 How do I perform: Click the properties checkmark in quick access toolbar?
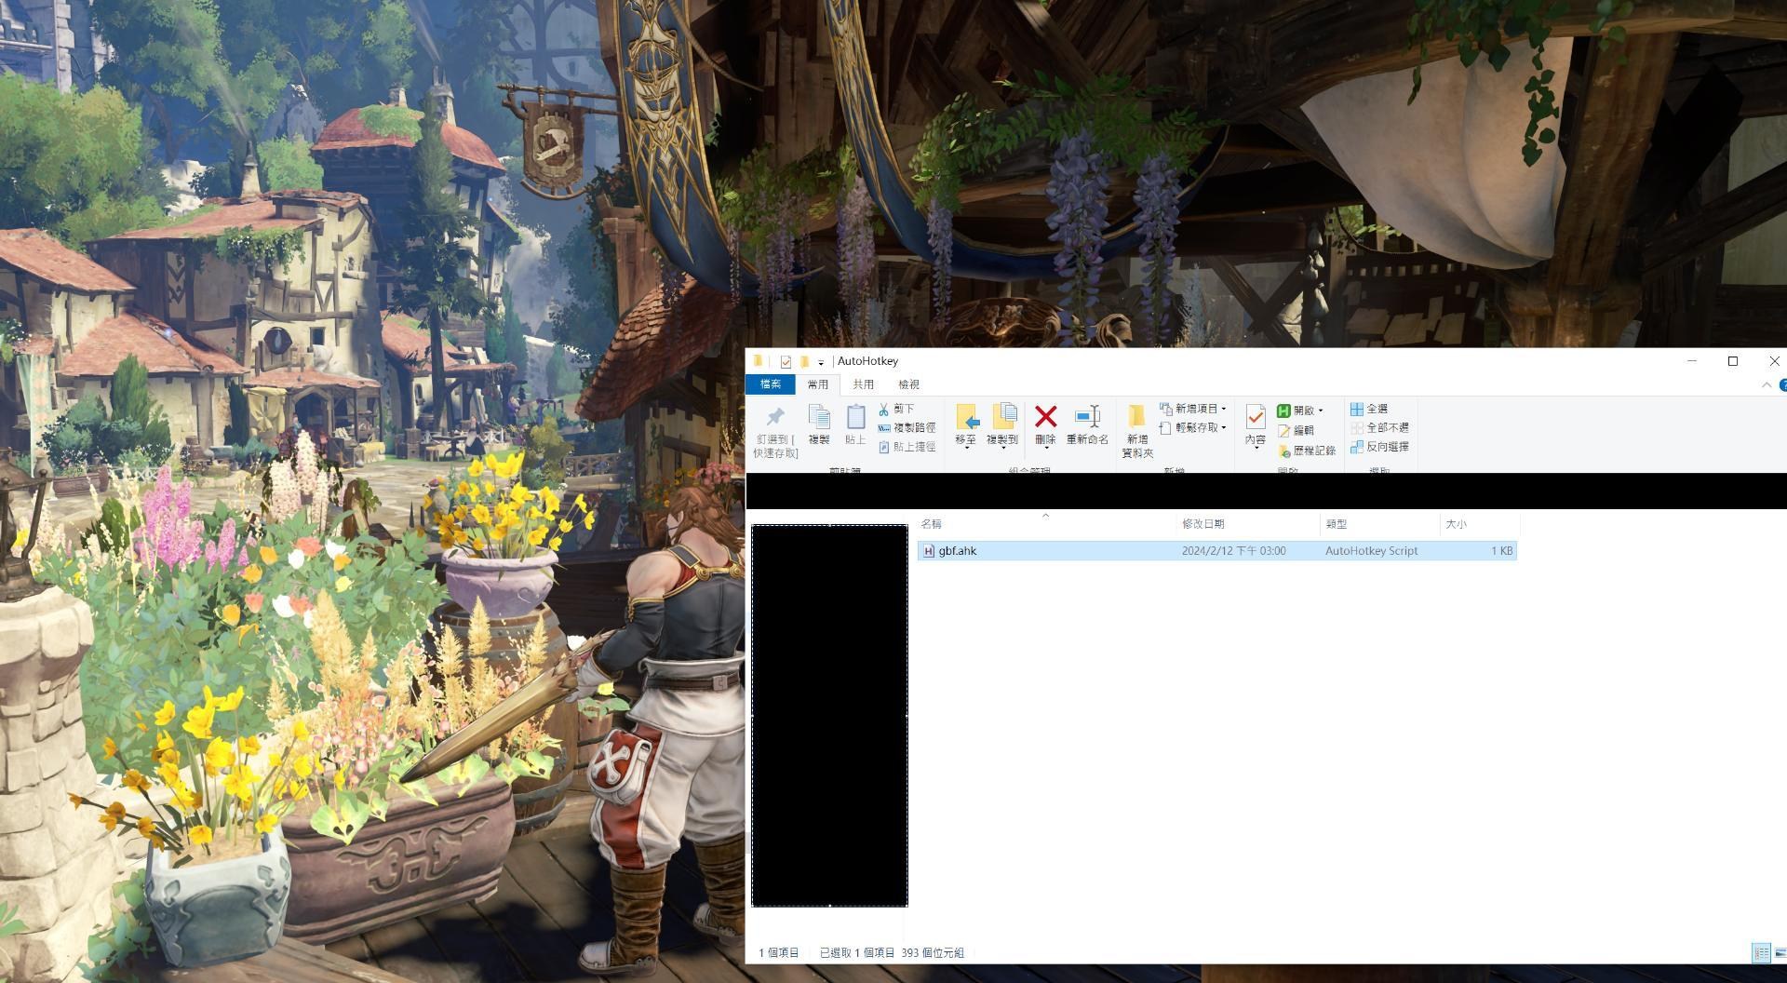786,361
